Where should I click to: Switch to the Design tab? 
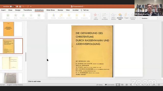click(x=18, y=10)
